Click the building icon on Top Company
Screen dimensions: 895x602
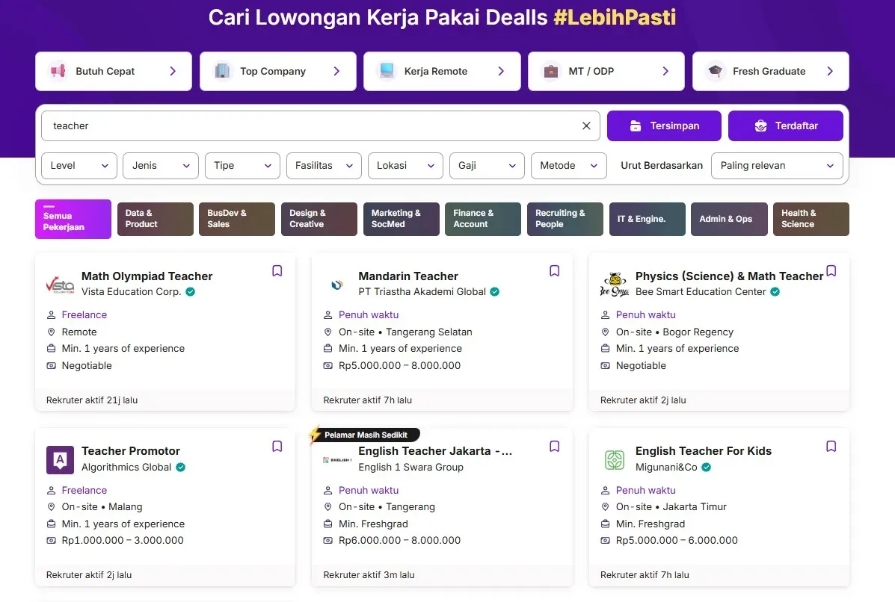click(x=222, y=71)
